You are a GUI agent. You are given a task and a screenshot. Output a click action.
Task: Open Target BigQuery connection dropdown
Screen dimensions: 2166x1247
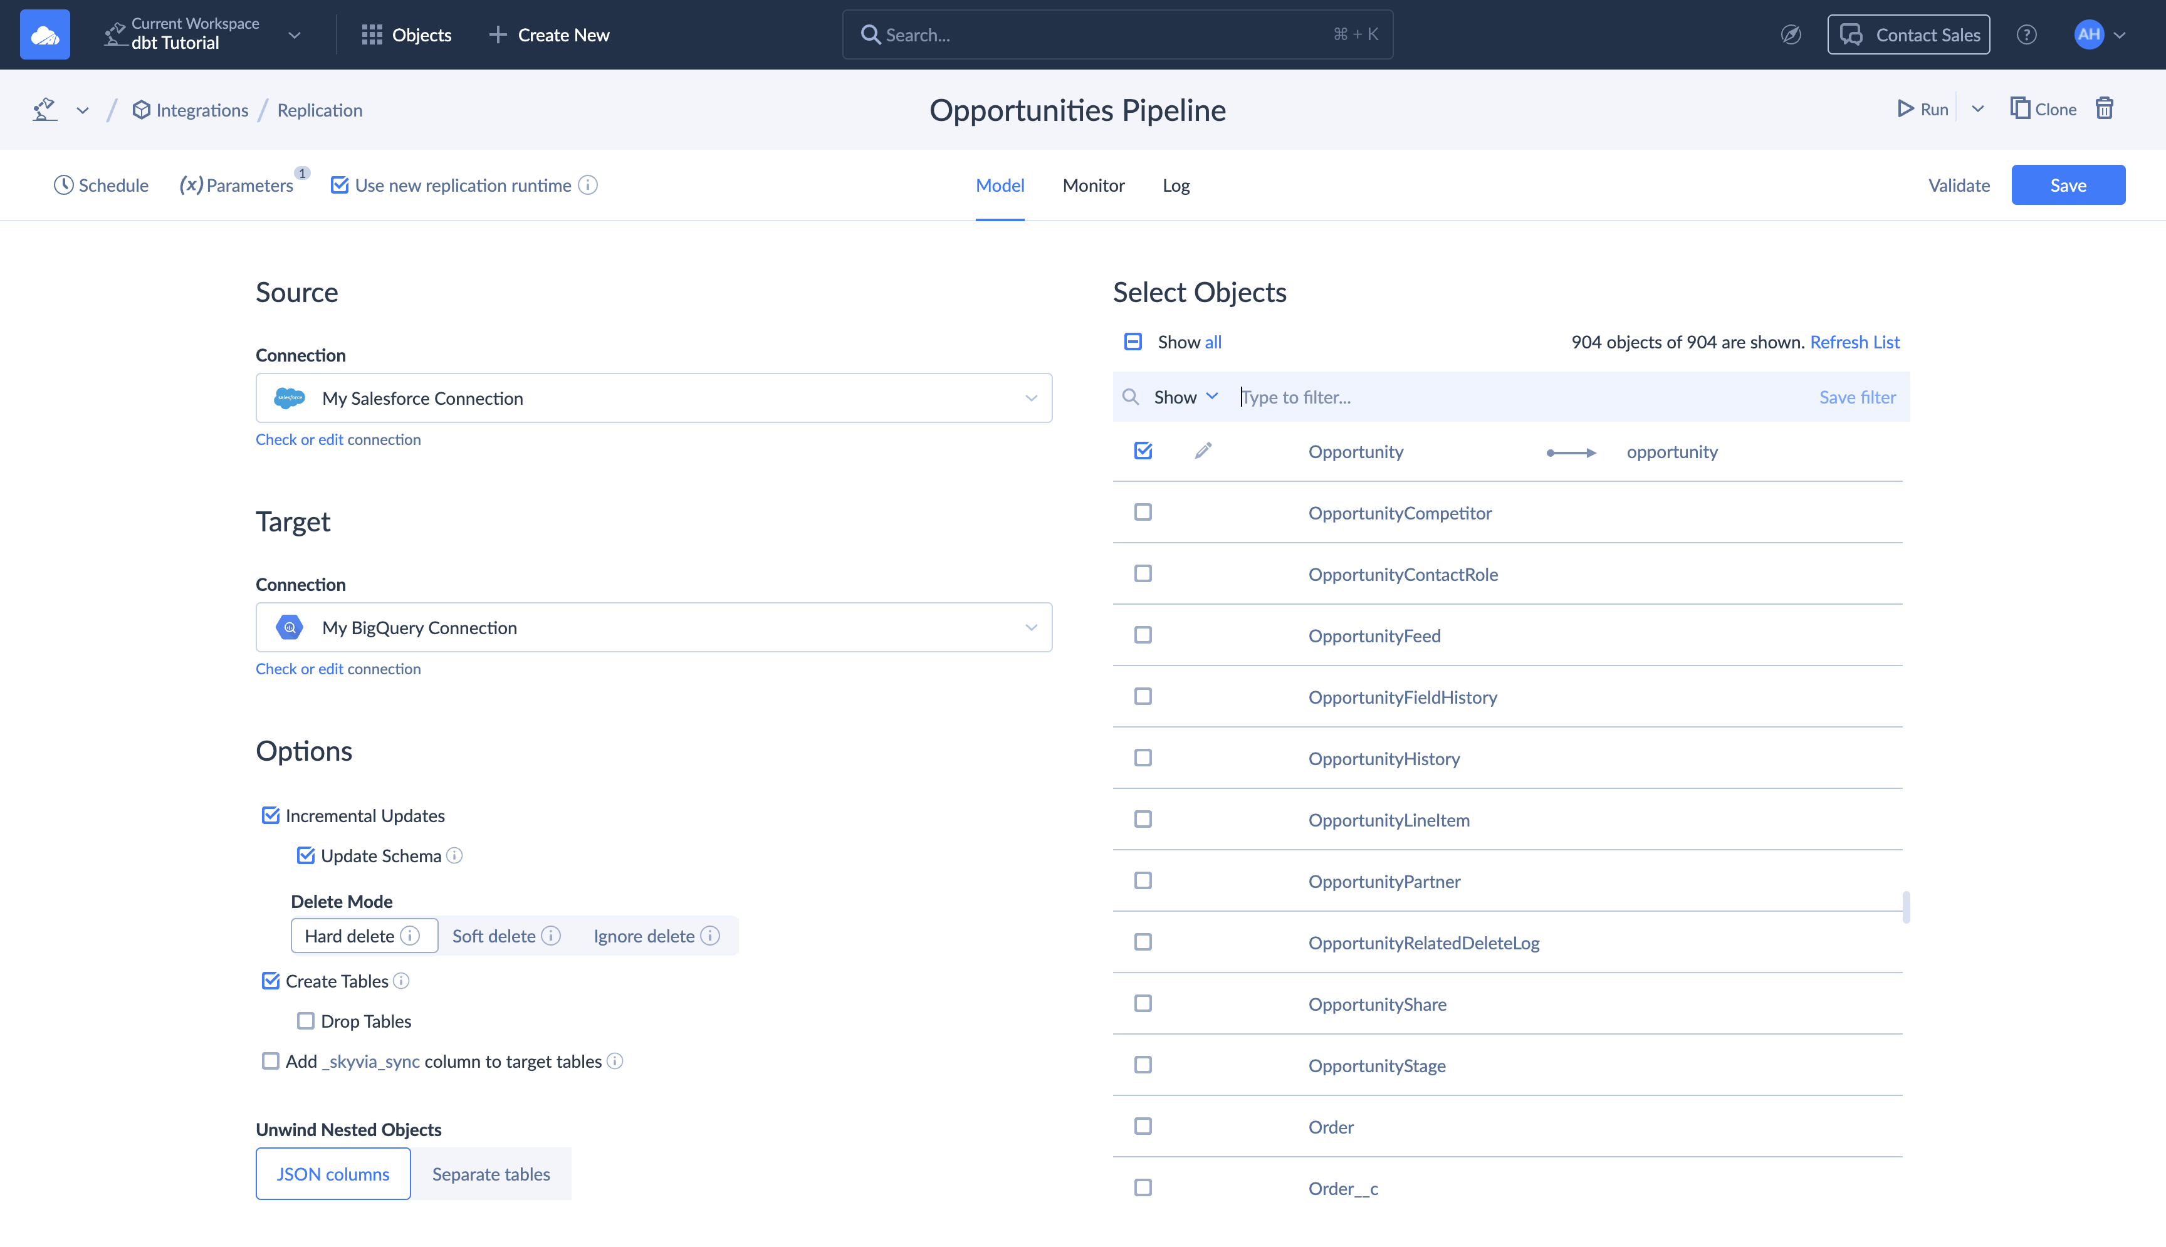[x=654, y=628]
